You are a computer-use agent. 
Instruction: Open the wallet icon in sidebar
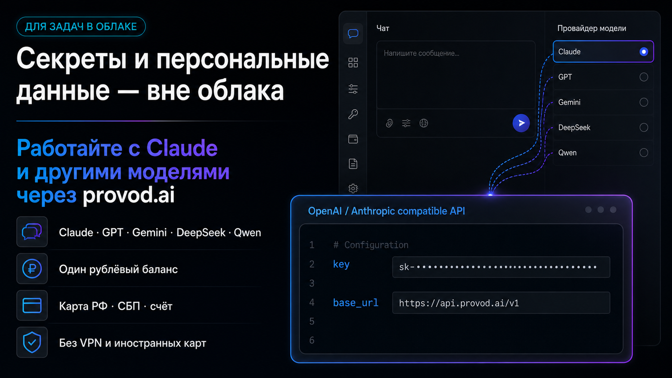(x=353, y=139)
